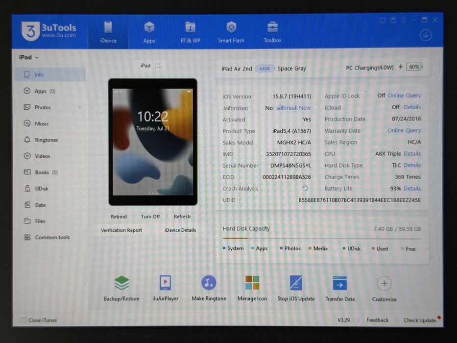457x343 pixels.
Task: Click the System legend swatch
Action: click(x=224, y=248)
